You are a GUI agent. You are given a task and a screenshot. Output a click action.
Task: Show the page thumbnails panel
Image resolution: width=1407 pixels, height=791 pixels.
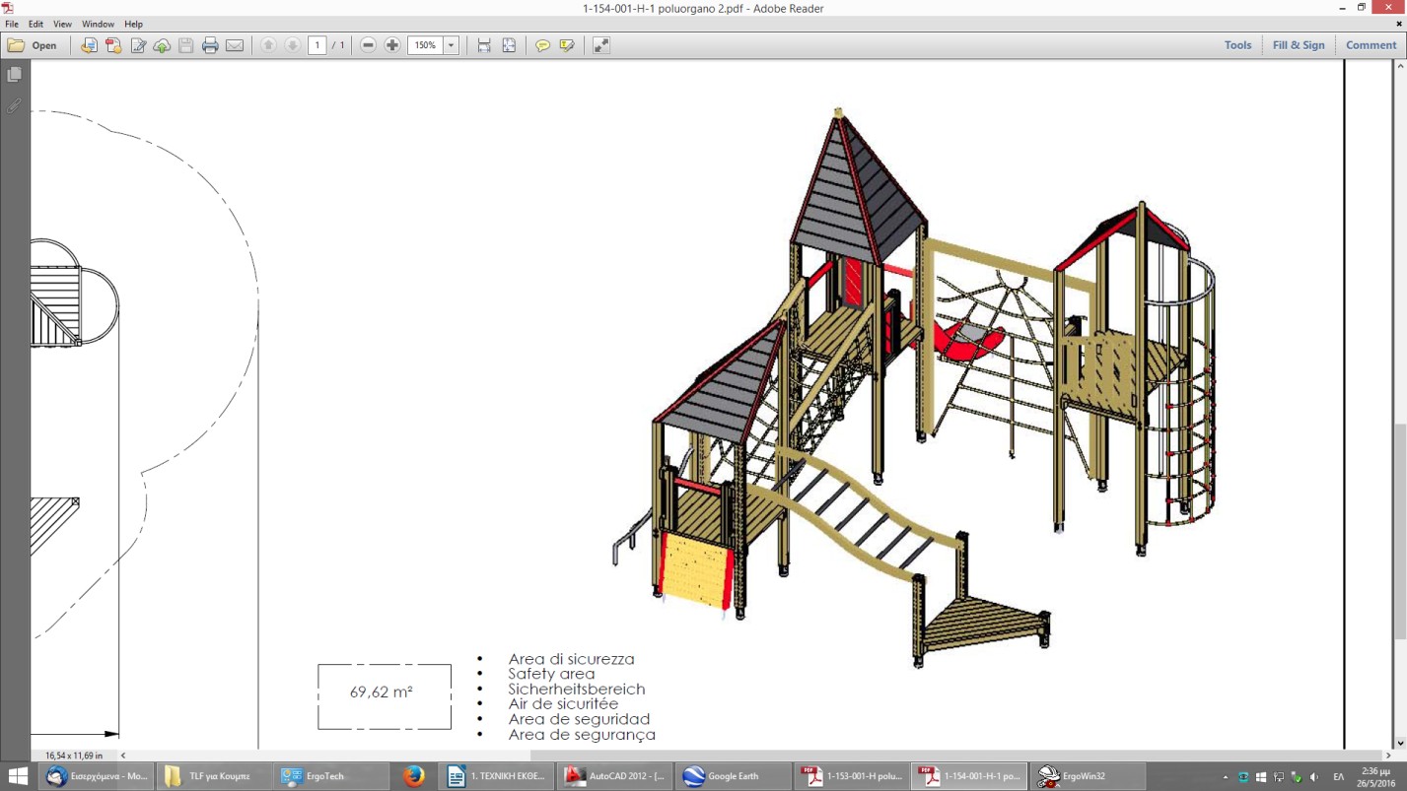point(14,75)
